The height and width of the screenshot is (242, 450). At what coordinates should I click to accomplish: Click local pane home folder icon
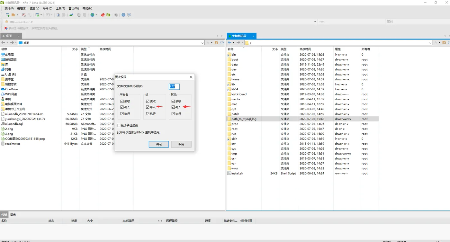216,42
